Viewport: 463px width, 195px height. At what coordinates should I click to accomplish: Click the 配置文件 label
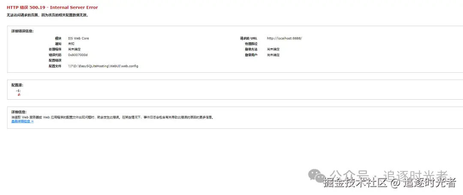click(55, 66)
